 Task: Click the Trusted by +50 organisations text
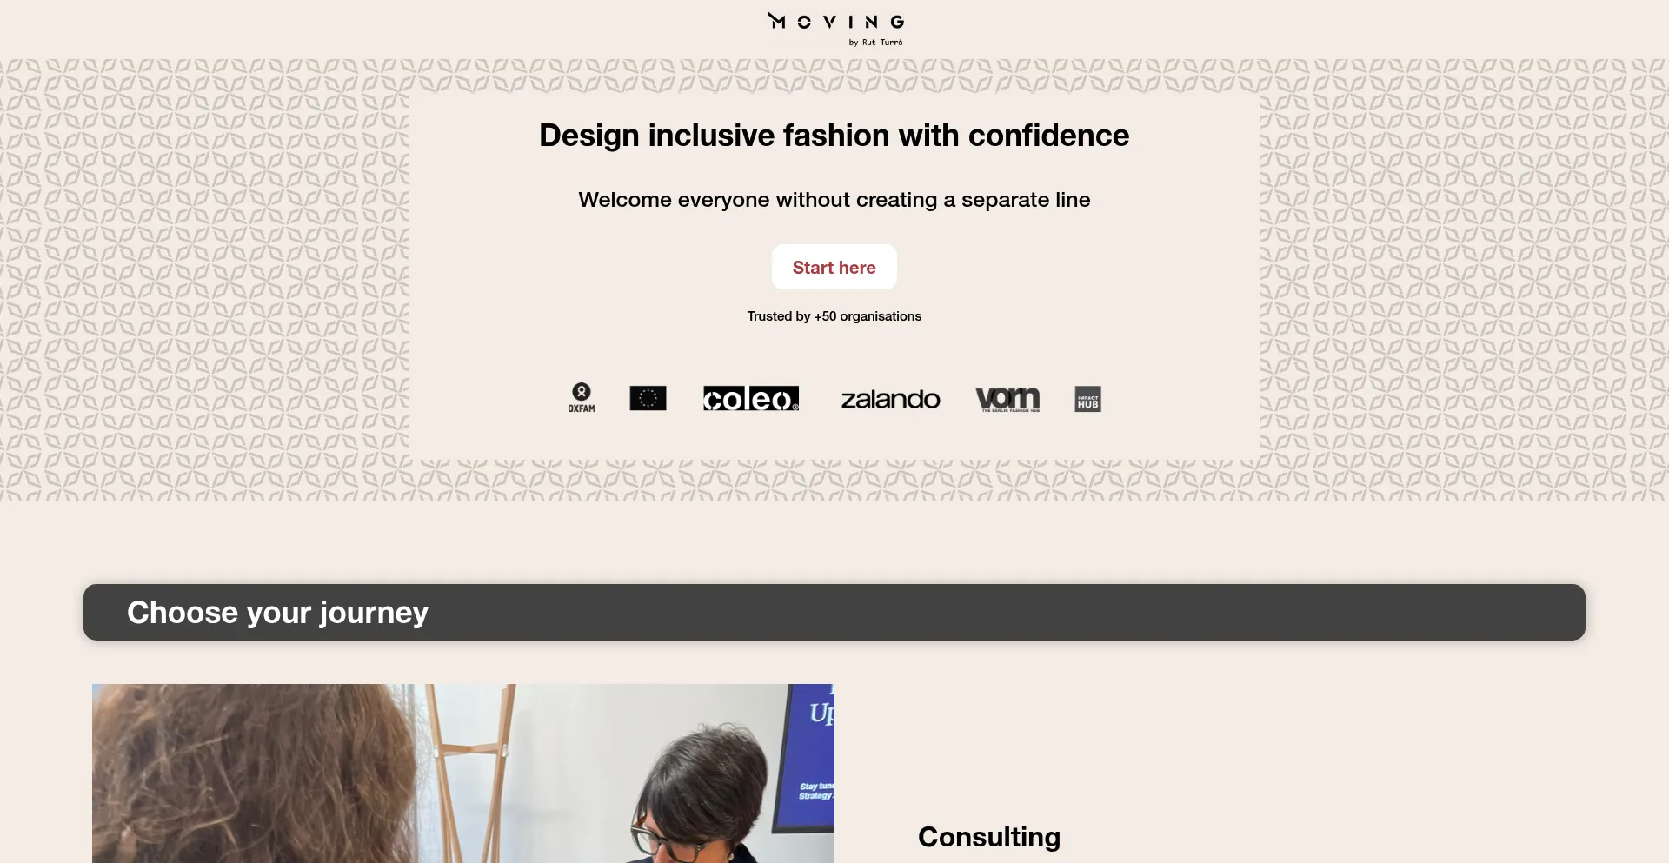tap(834, 316)
